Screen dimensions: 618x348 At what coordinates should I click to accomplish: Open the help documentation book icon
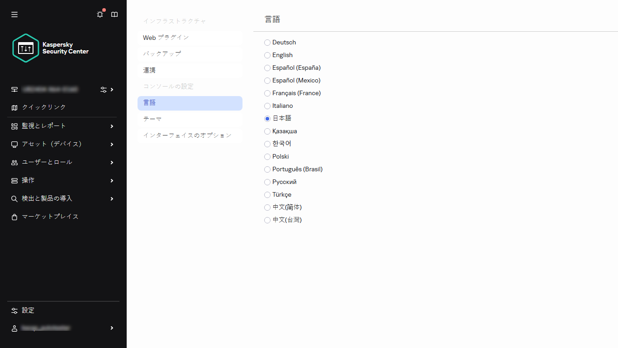click(x=114, y=14)
